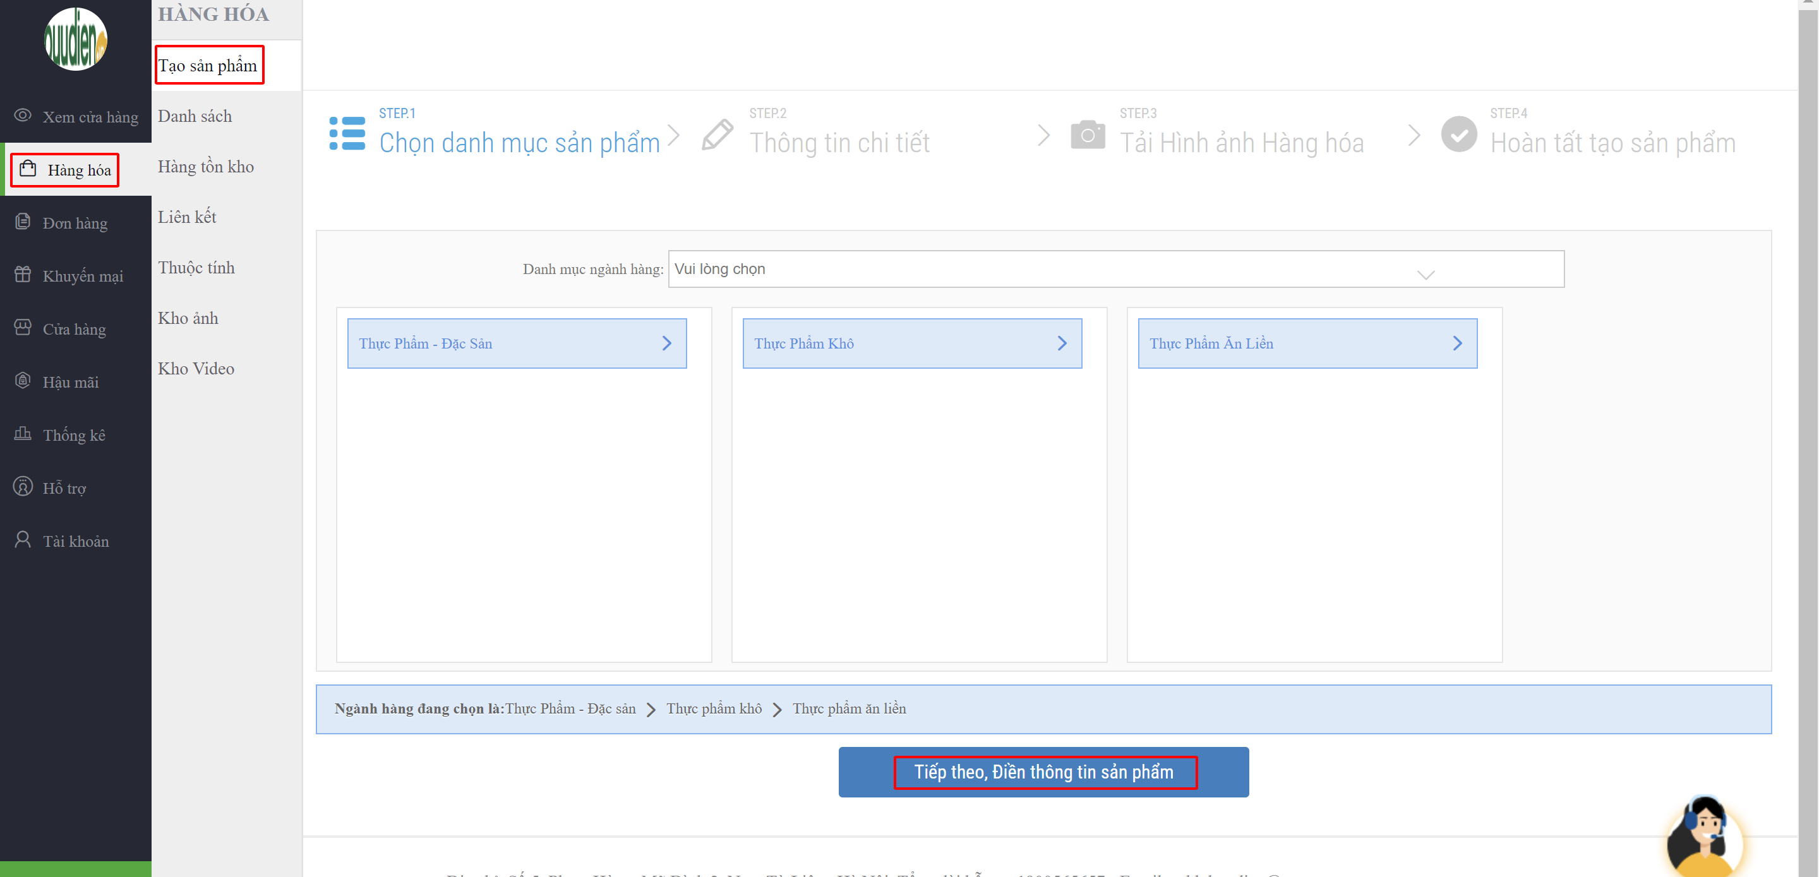Click the Khuyến mại gift icon
This screenshot has width=1819, height=877.
click(x=23, y=275)
